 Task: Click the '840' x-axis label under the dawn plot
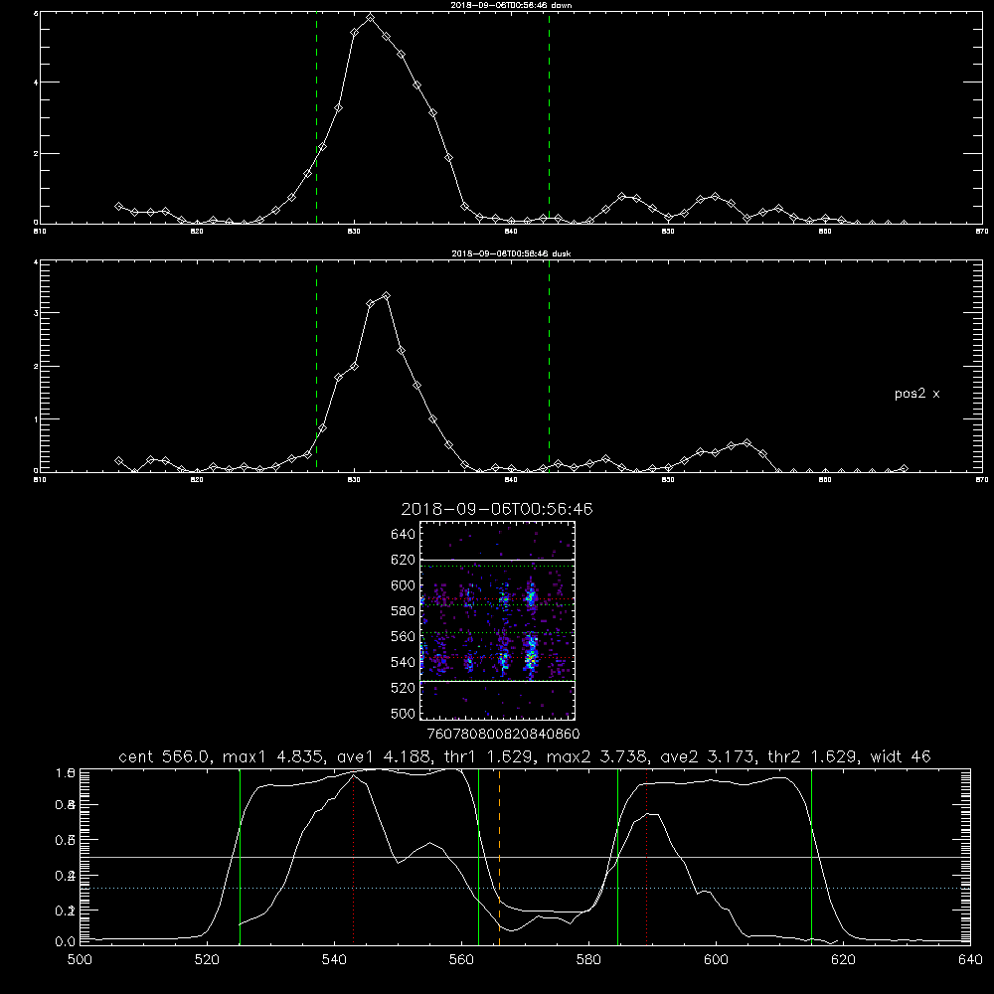[511, 232]
